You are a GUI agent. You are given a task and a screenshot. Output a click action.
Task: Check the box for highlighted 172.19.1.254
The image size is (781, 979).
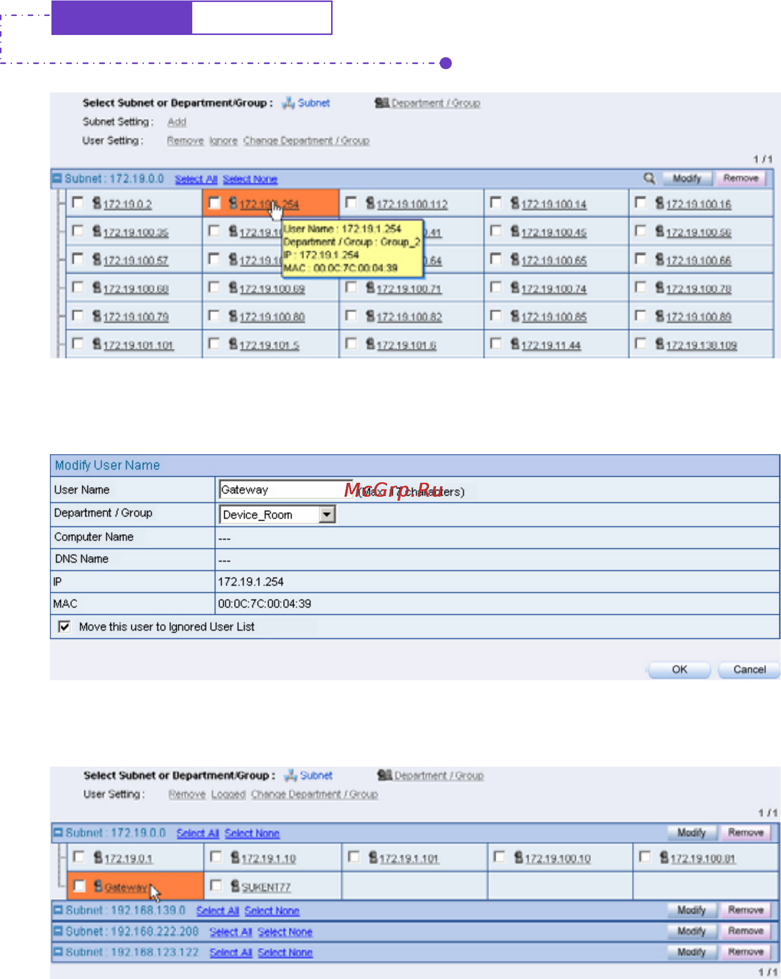(x=214, y=202)
